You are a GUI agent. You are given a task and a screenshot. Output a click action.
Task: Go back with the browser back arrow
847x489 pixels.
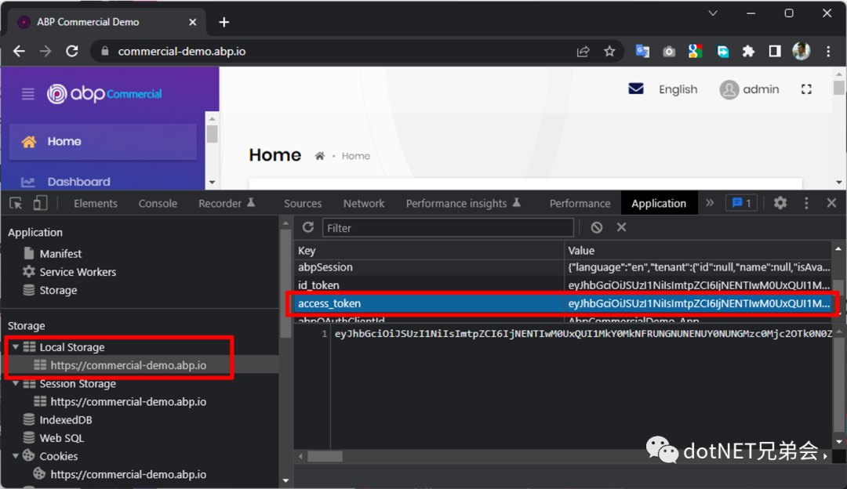19,51
